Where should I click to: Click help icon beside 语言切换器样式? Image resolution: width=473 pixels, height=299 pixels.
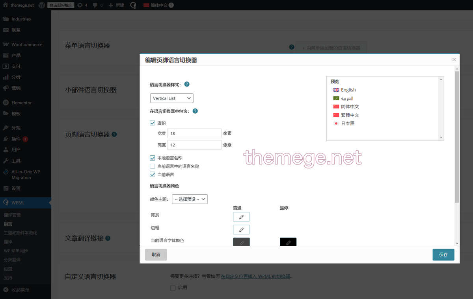187,84
